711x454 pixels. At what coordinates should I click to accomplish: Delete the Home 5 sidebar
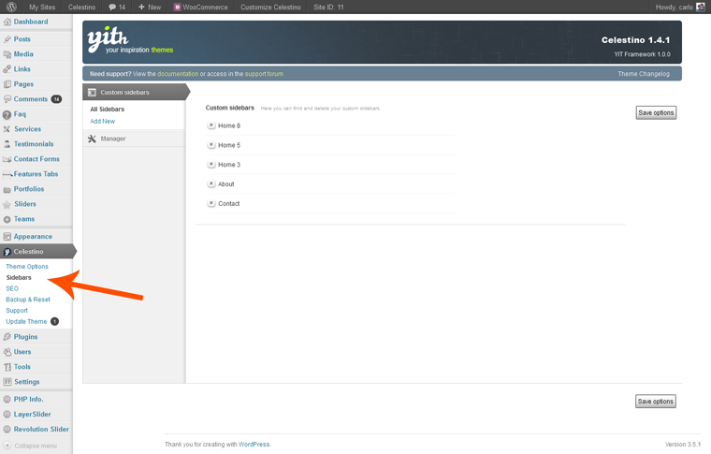(210, 145)
